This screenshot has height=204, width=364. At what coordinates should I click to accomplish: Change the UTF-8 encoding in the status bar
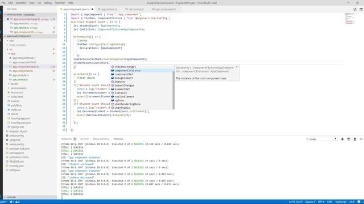[x=321, y=202]
